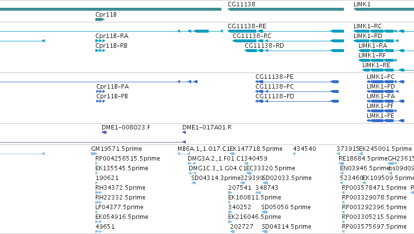Click the DME1-008023.F feature label

point(126,127)
